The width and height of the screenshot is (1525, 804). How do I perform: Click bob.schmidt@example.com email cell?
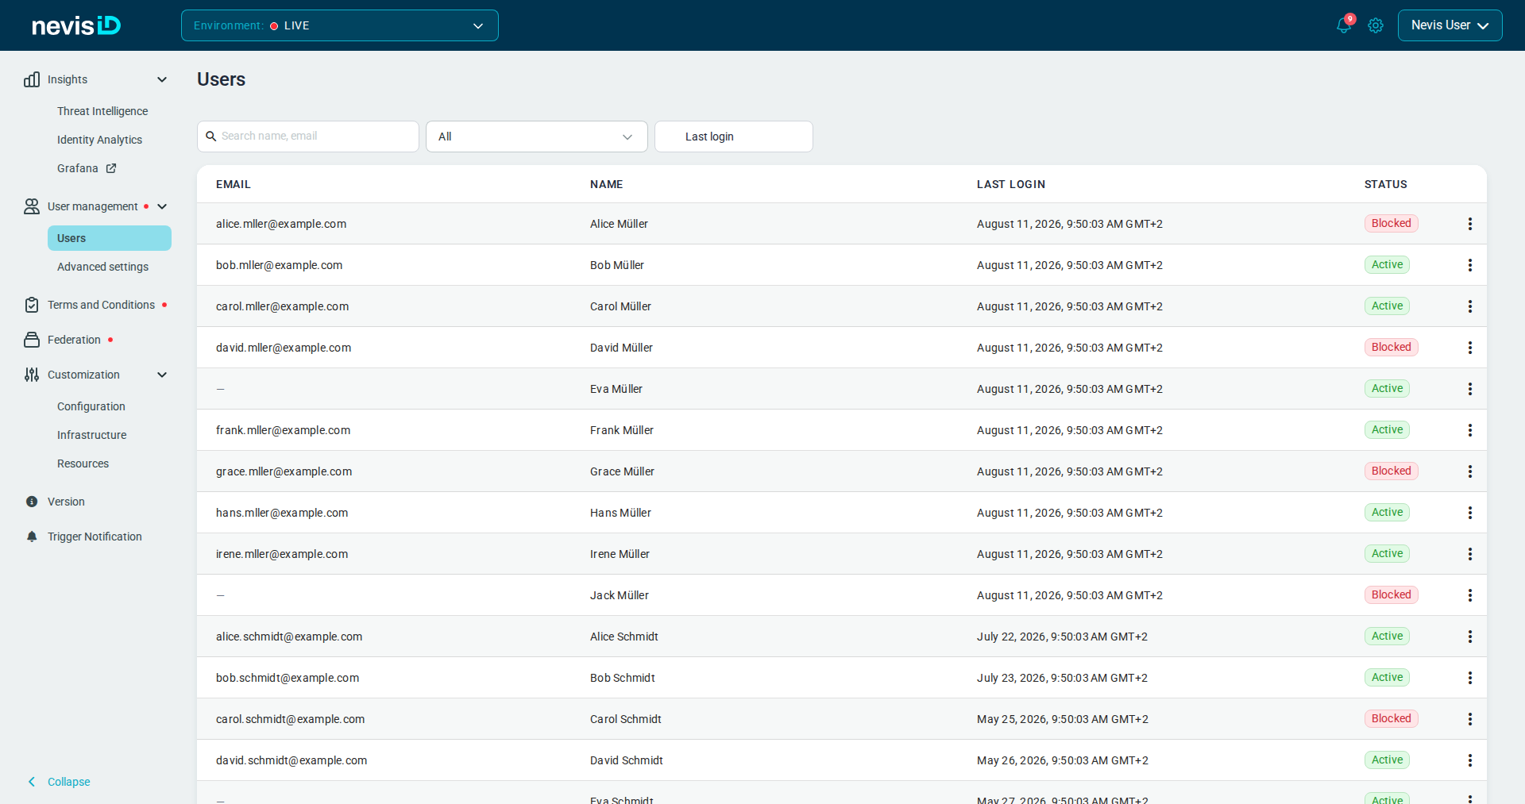(x=288, y=678)
